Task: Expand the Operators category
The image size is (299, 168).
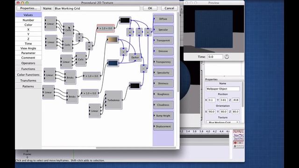Action: (28, 63)
